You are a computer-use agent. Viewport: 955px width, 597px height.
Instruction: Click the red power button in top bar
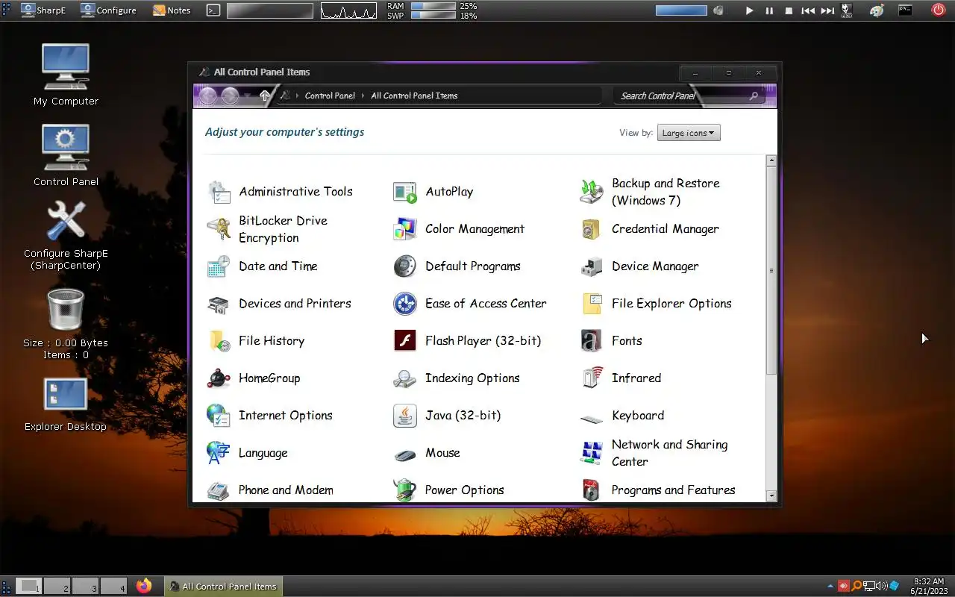coord(939,10)
